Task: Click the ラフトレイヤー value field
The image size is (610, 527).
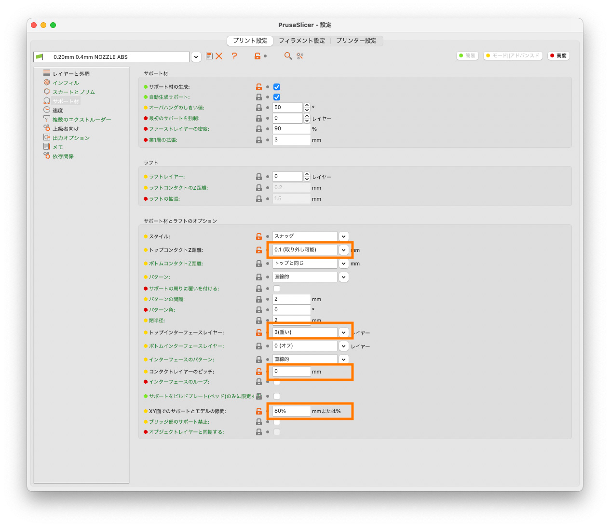Action: (287, 177)
